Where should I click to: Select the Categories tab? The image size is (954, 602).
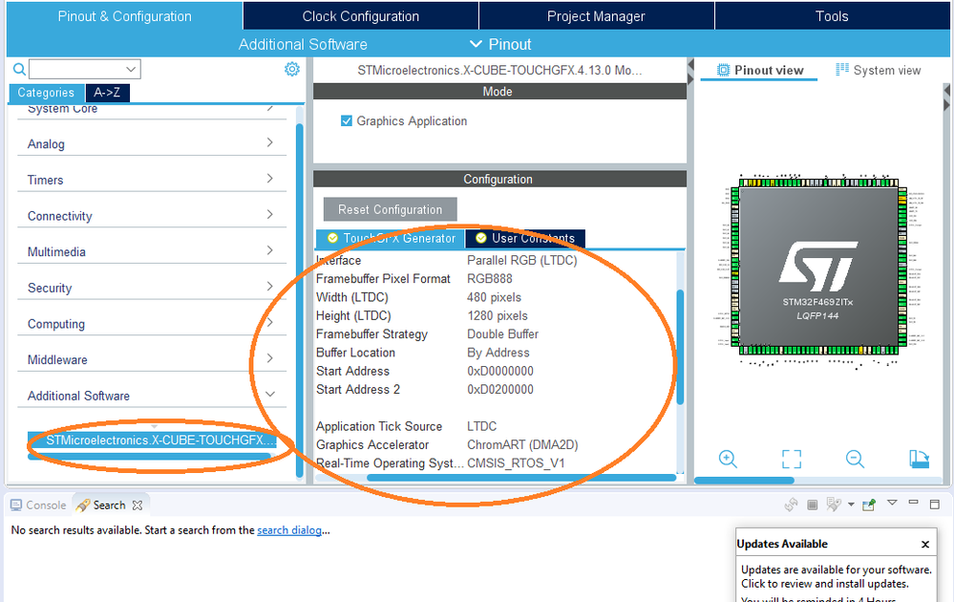(x=46, y=93)
